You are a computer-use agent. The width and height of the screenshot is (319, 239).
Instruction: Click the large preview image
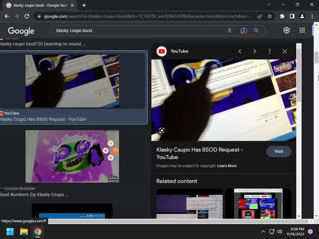224,100
